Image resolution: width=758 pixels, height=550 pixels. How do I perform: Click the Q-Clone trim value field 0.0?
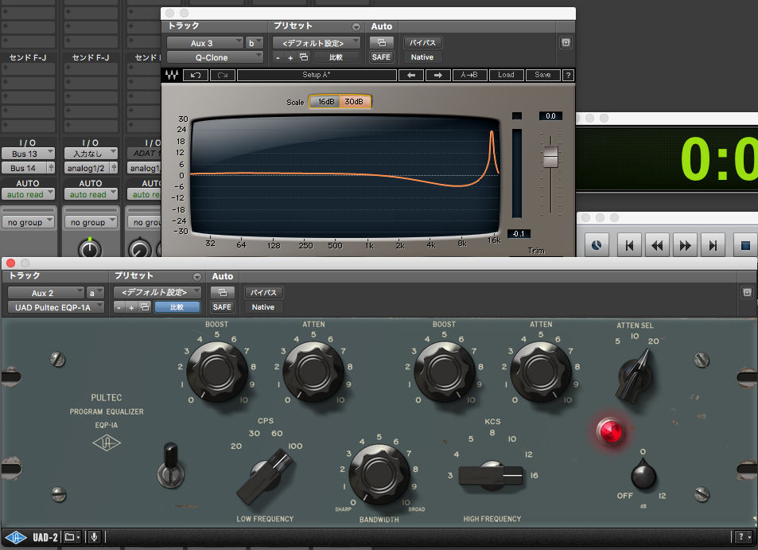pyautogui.click(x=550, y=116)
